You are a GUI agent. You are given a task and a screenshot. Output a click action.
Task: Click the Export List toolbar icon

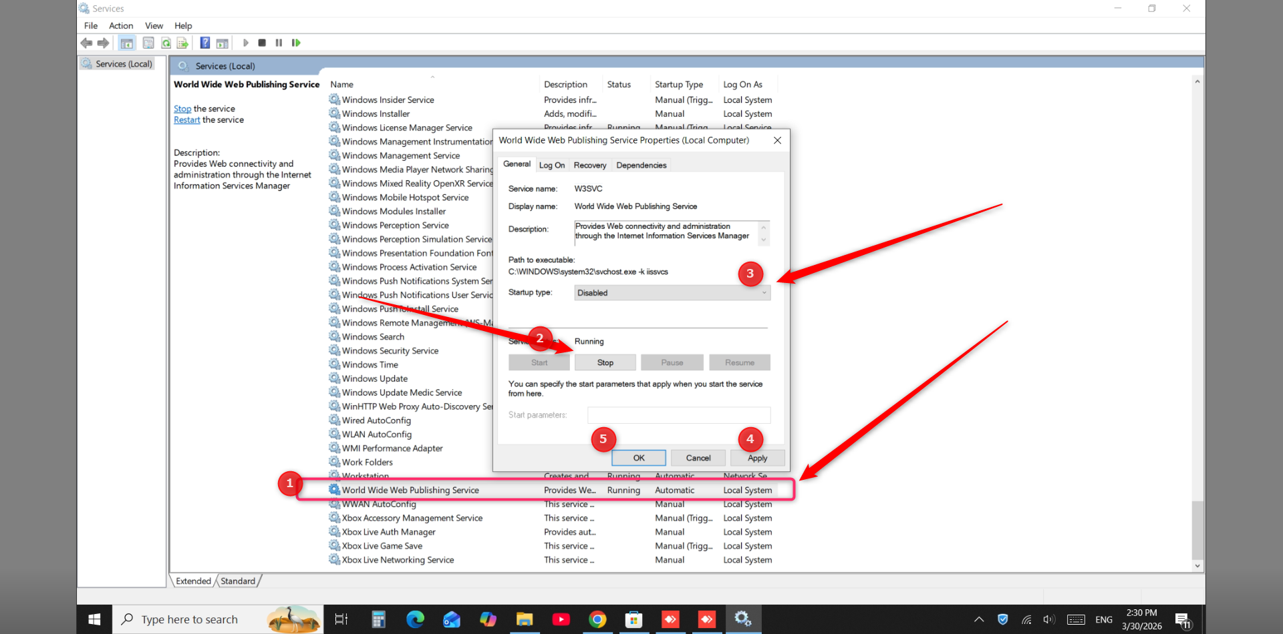click(182, 43)
